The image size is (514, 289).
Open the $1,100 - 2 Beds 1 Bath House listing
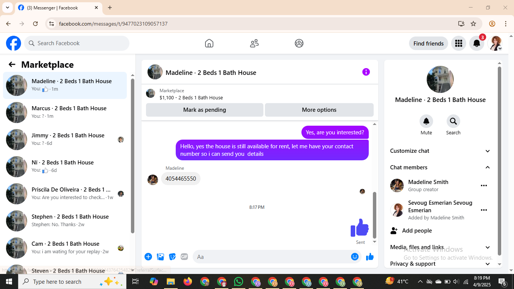click(260, 94)
